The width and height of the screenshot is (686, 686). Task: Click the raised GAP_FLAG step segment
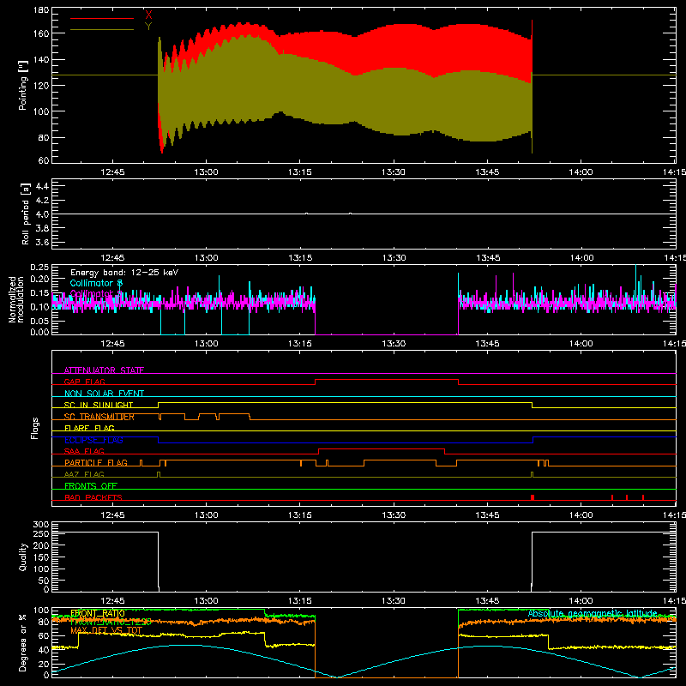point(387,380)
